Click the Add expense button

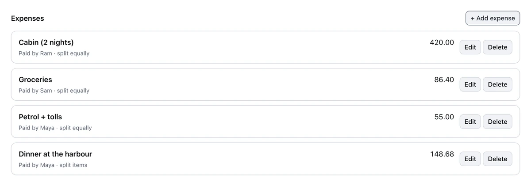[x=493, y=18]
